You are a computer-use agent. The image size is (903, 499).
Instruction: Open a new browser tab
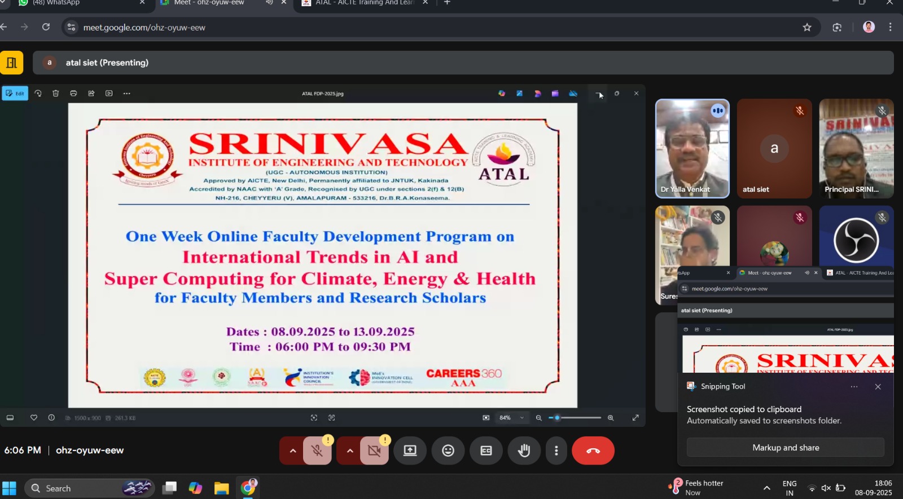point(447,3)
